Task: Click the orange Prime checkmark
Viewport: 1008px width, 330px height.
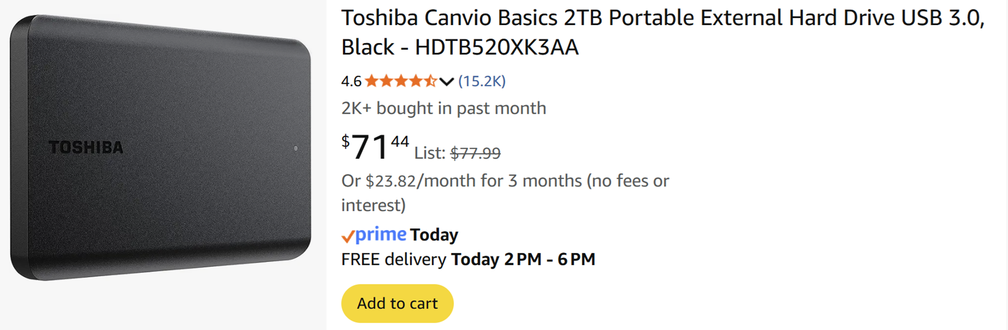Action: [348, 237]
